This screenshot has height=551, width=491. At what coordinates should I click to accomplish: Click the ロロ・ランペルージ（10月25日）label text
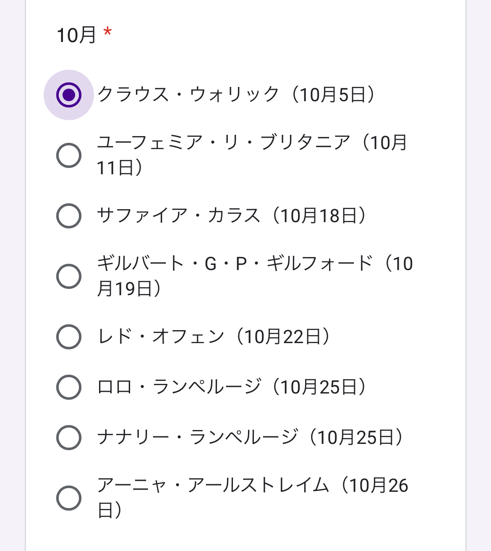232,387
